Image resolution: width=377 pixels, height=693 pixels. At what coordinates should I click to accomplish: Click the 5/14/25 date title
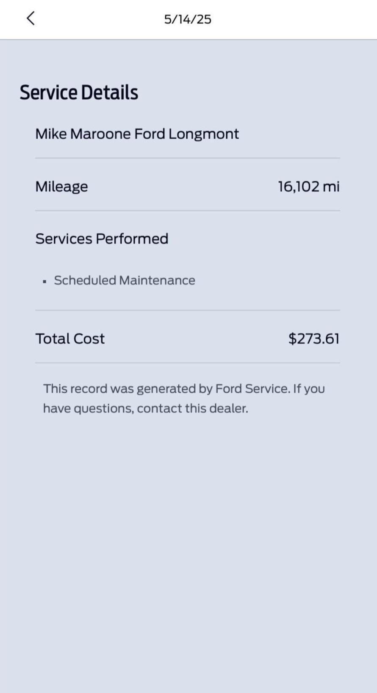[188, 20]
